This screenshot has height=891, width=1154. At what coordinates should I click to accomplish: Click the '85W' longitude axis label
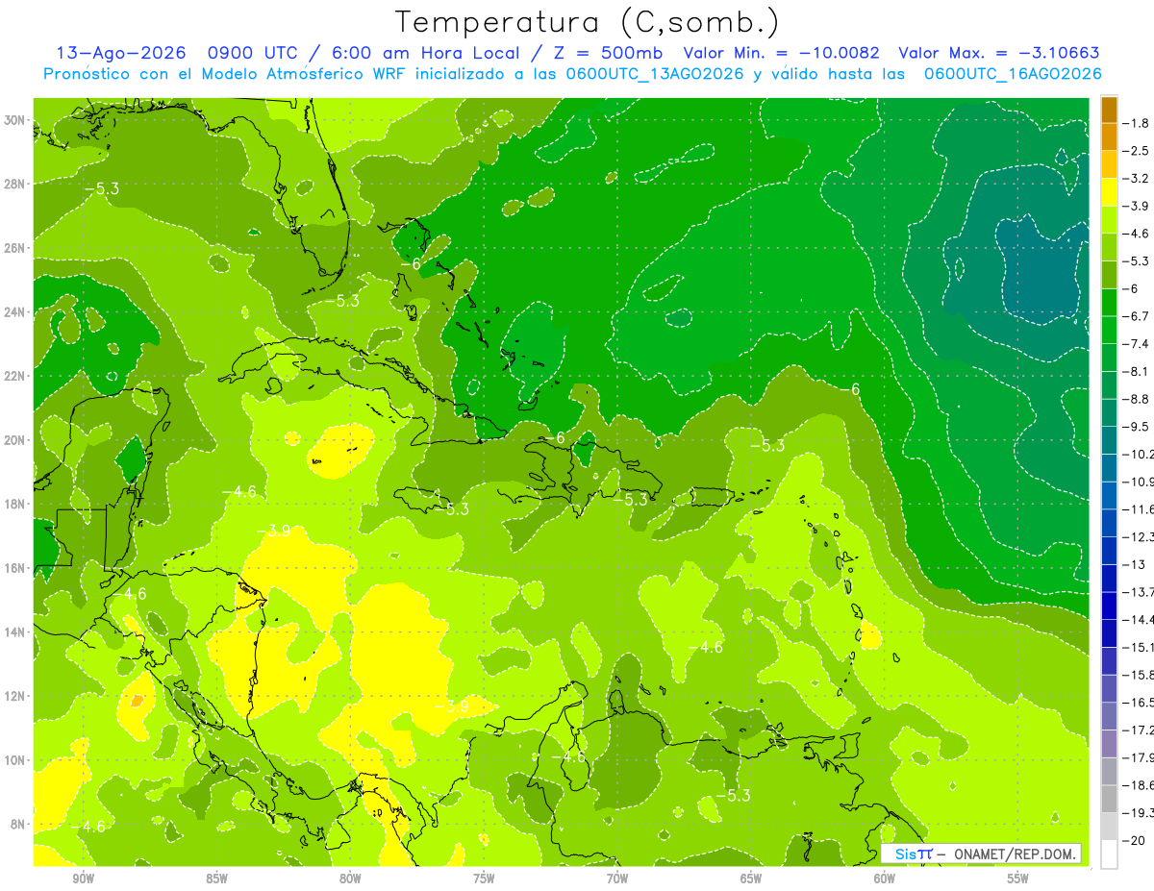216,879
